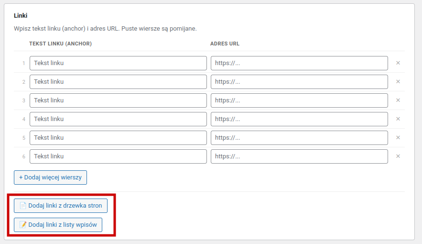The width and height of the screenshot is (422, 244).
Task: Click the 'https://...' input in row 4
Action: click(x=299, y=119)
